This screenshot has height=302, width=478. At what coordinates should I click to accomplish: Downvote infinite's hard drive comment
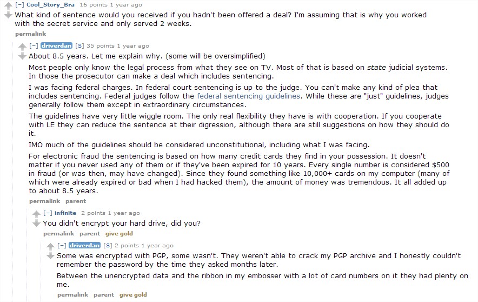(36, 224)
